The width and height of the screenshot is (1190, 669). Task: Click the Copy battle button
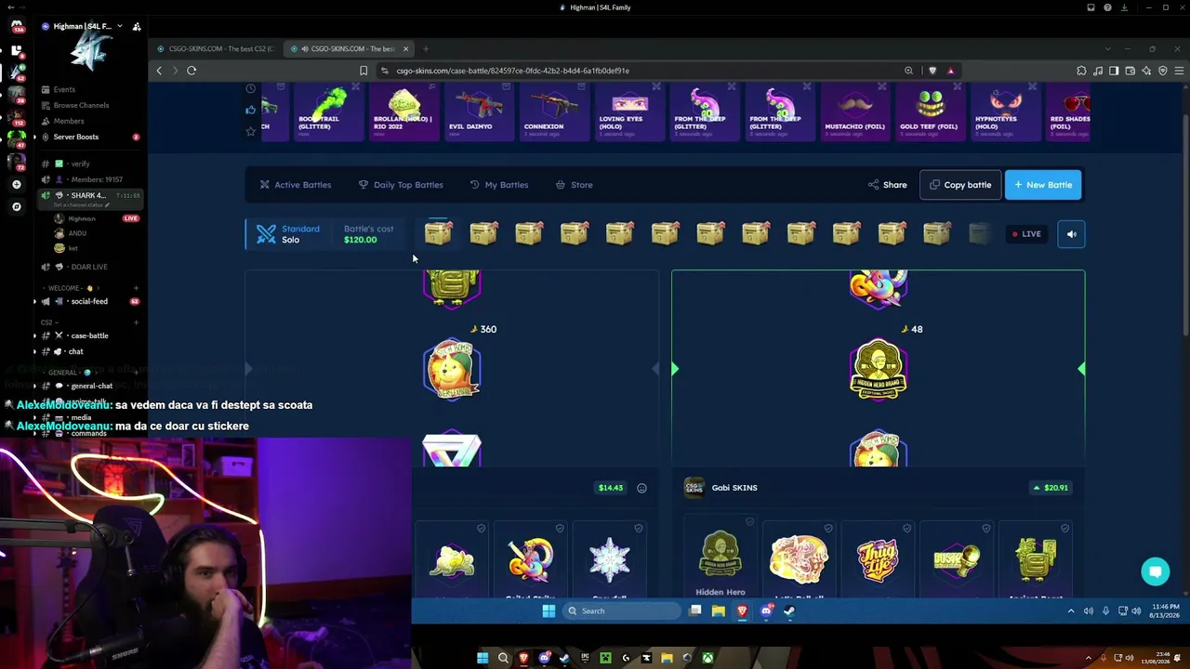pos(960,185)
